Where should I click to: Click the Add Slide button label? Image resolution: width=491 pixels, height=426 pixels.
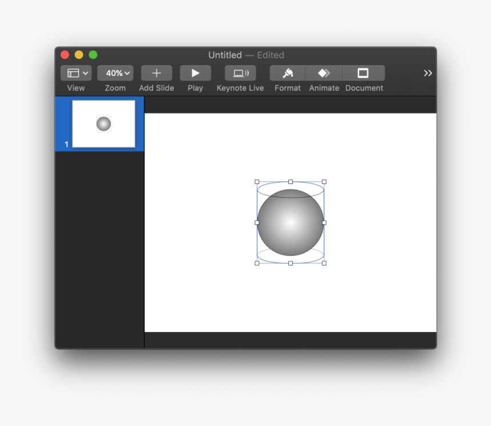click(x=156, y=88)
